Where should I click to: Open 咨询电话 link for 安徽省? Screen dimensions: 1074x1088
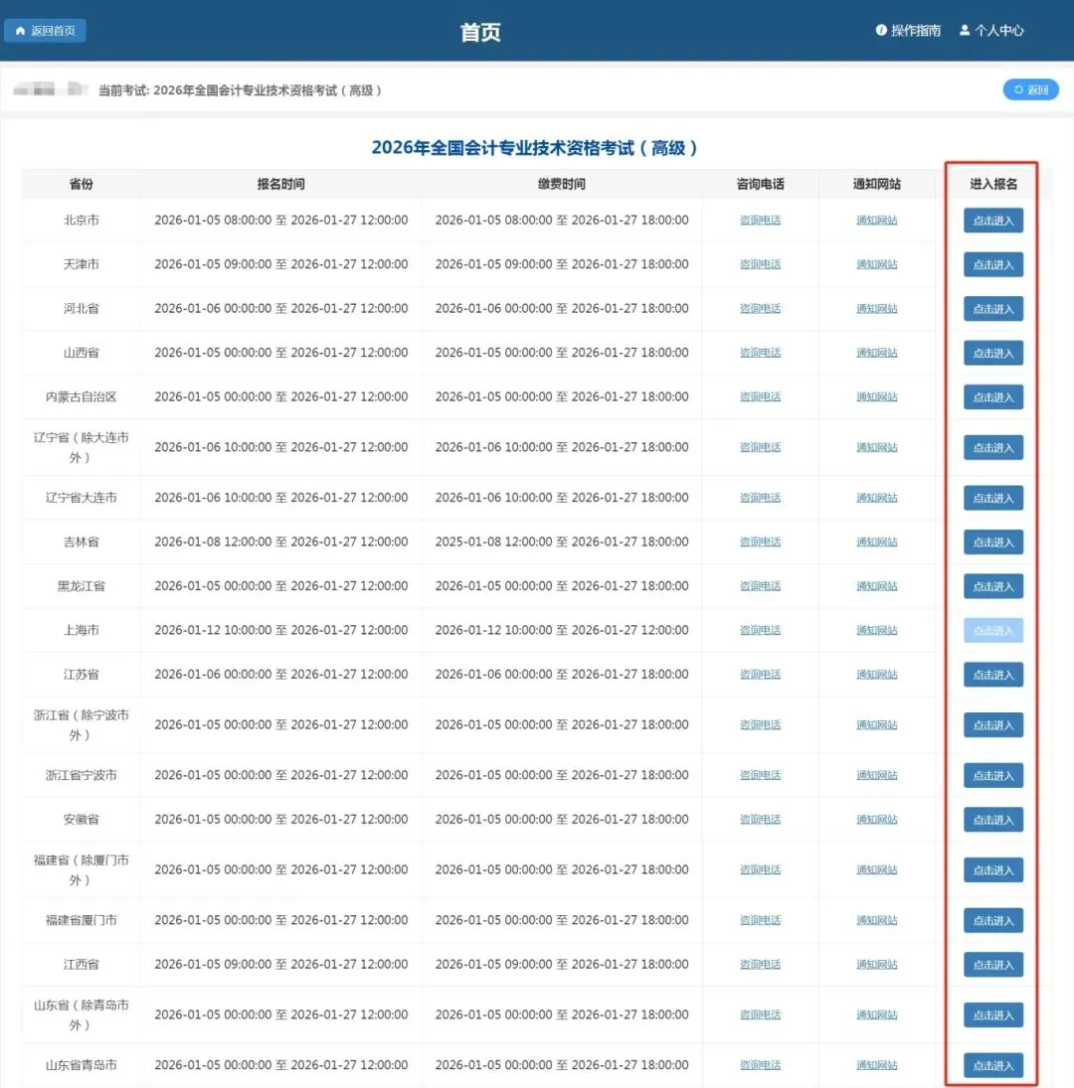(760, 820)
